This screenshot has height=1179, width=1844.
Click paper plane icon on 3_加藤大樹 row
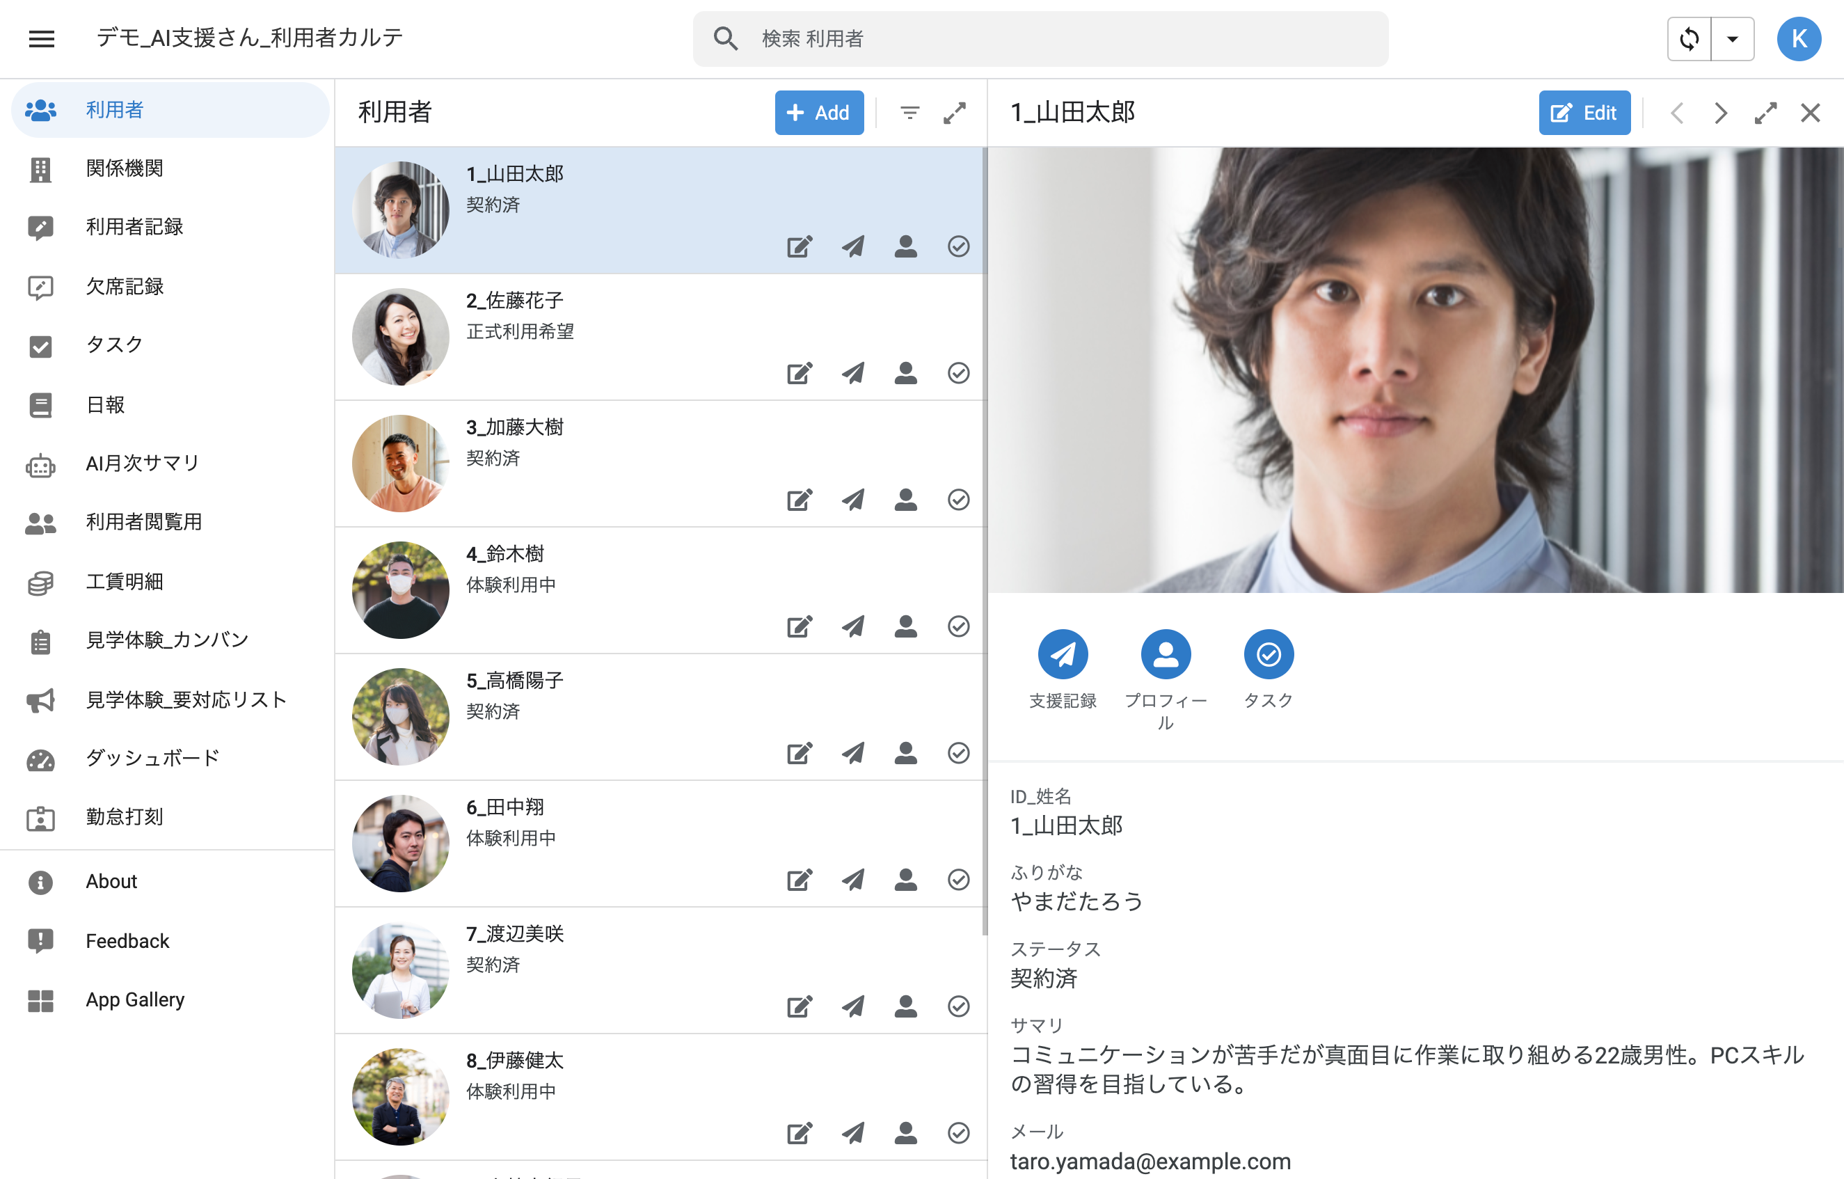(852, 500)
